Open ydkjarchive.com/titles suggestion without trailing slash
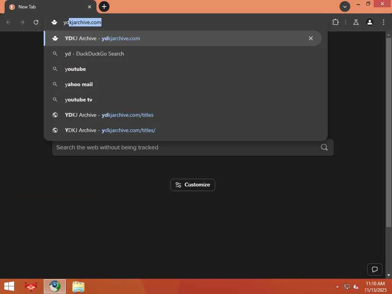Screen dimensions: 392x294 pos(183,115)
